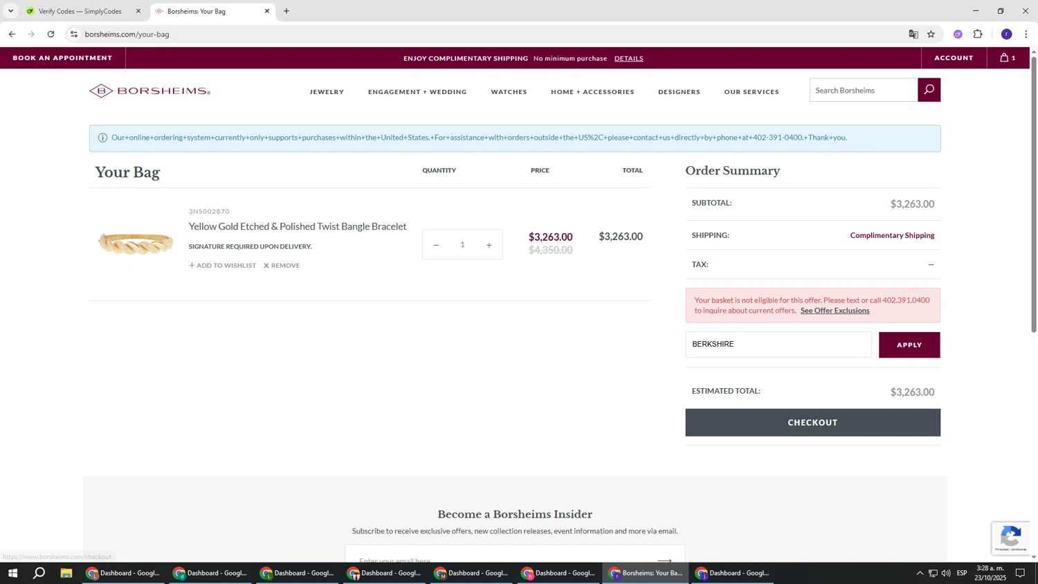Image resolution: width=1038 pixels, height=584 pixels.
Task: Bookmark this page with the star icon
Action: (931, 34)
